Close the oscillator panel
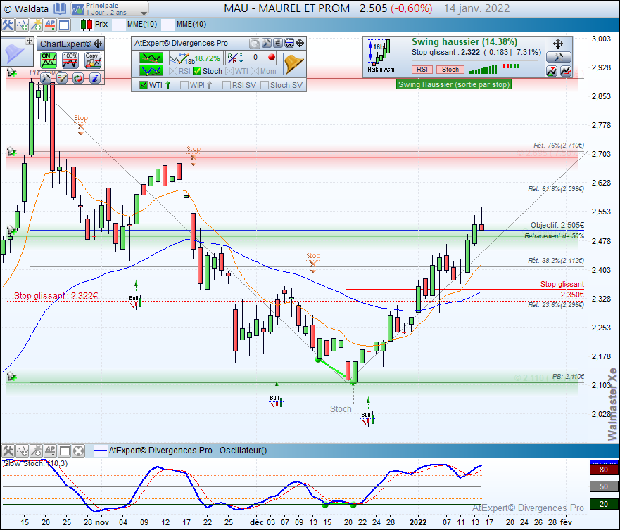The image size is (620, 530). tap(79, 451)
